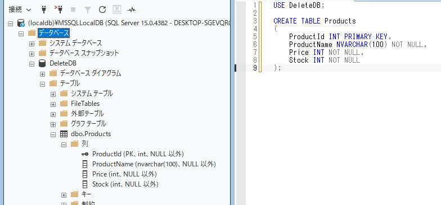Collapse the DeleteDB database node
The image size is (441, 205).
(31, 64)
